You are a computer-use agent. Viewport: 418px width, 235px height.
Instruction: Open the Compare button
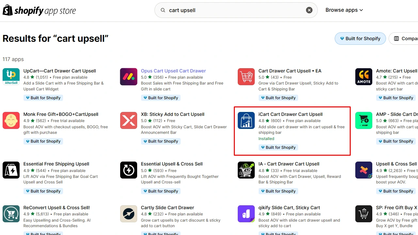(x=403, y=39)
